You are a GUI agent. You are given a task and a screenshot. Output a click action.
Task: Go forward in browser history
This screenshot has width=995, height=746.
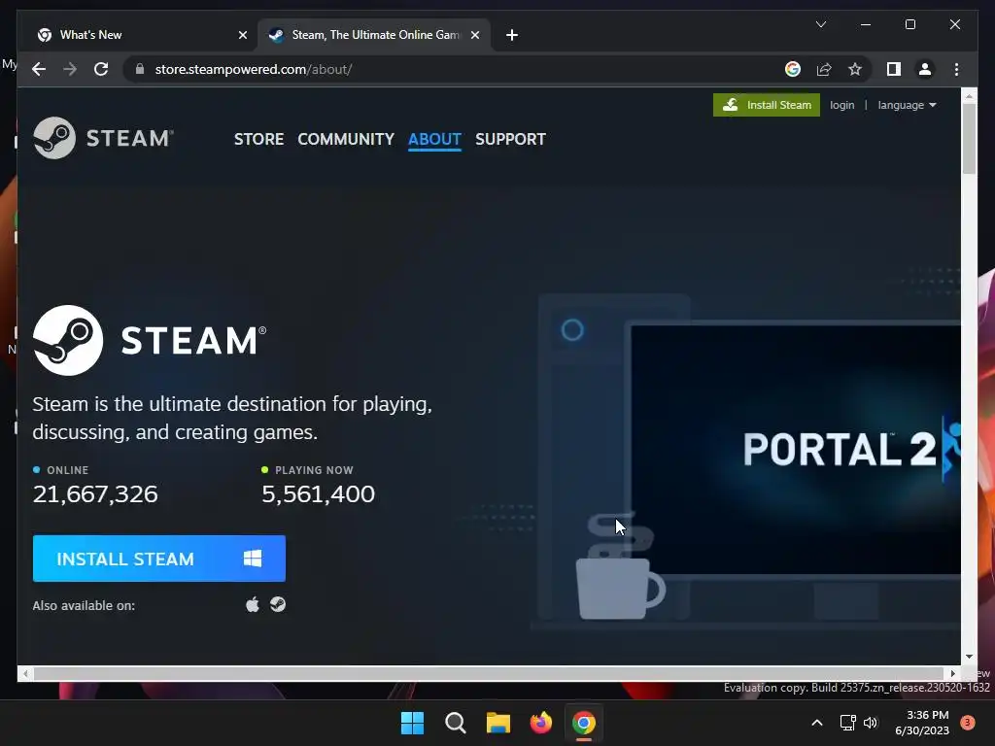(x=70, y=69)
